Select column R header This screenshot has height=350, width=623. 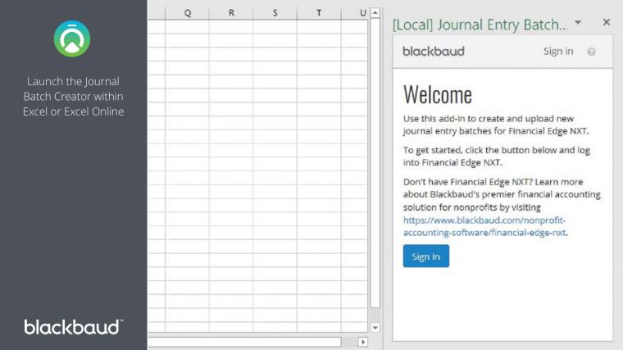point(231,13)
